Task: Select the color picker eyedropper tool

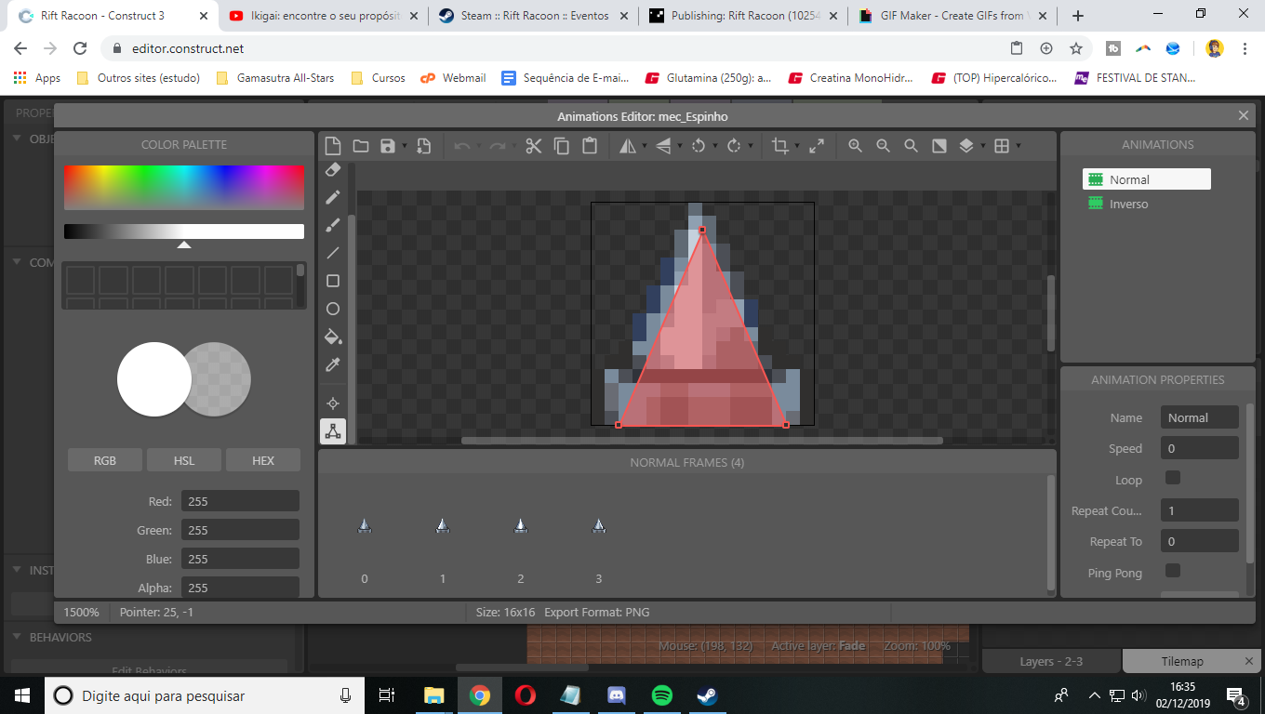Action: coord(333,364)
